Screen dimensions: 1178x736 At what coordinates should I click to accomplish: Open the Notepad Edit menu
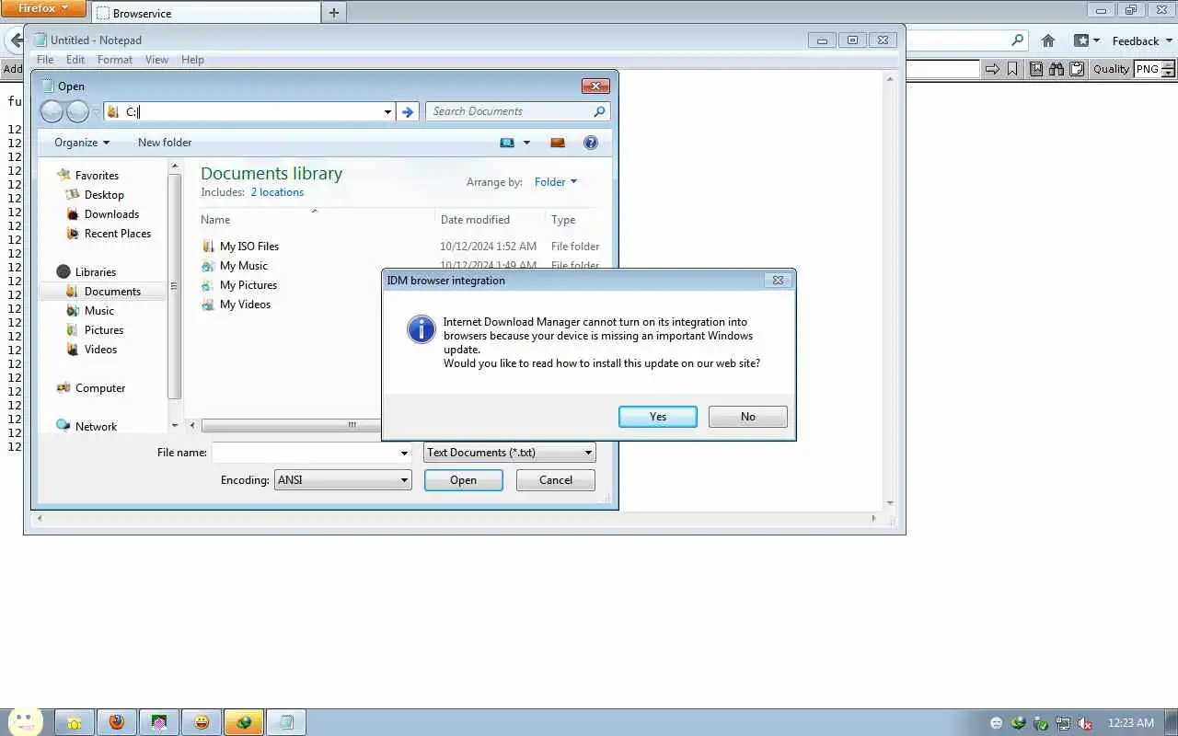[x=75, y=60]
